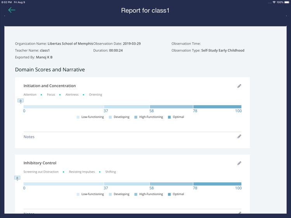Click organization name Libertas School of Memphis
Viewport: 291px width, 218px height.
[x=70, y=43]
